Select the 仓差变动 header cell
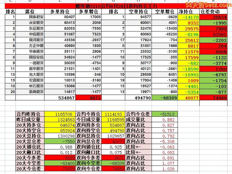Screen dimensions: 232x174 pos(213,12)
